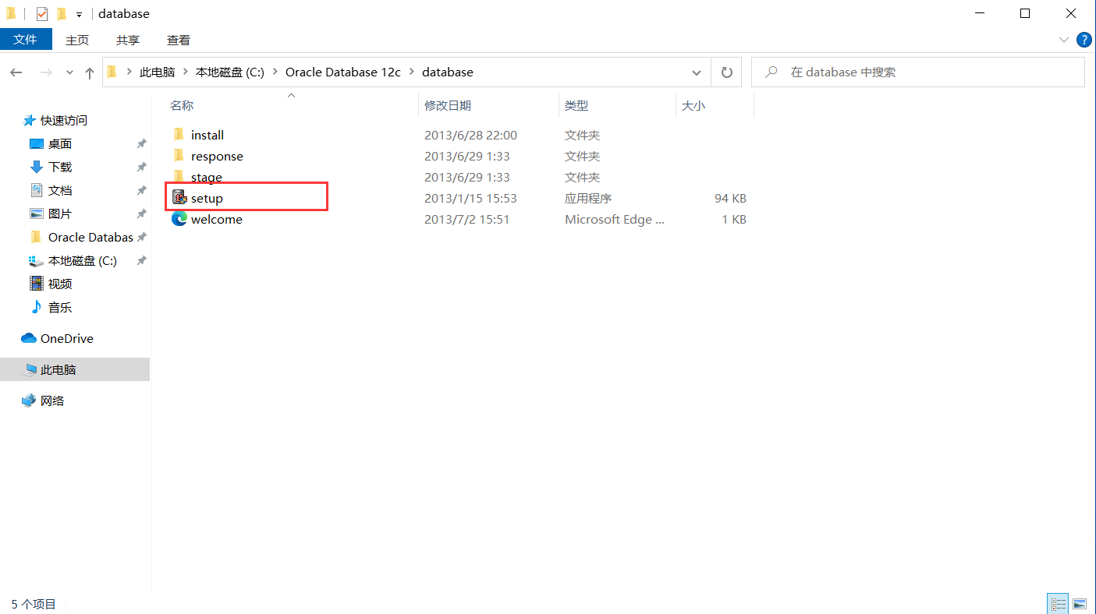Image resolution: width=1096 pixels, height=614 pixels.
Task: Click the 2013/7/2 15:51 date of welcome
Action: coord(466,219)
